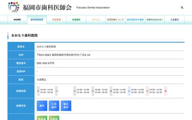Screen dimensions: 192x120
Task: Select the 入会案内 navigation tab
Action: [x=174, y=19]
